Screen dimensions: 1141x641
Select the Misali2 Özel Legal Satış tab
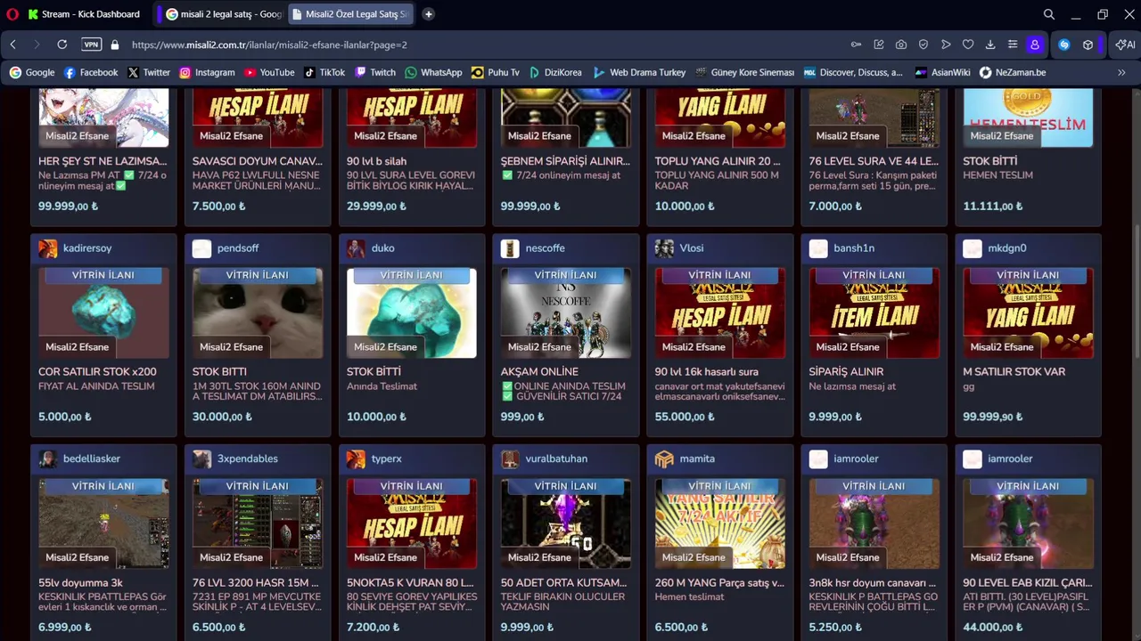[x=349, y=14]
